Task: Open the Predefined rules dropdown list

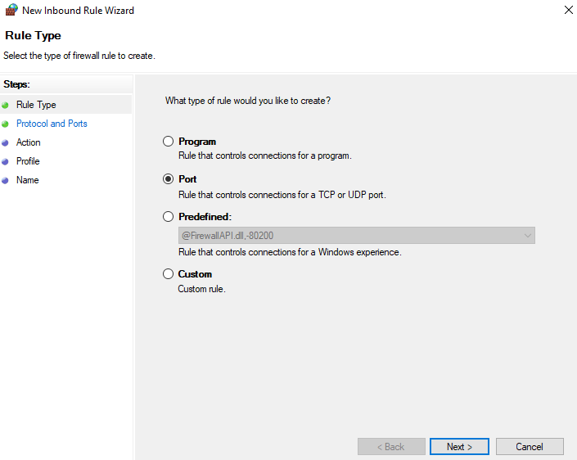Action: coord(527,236)
